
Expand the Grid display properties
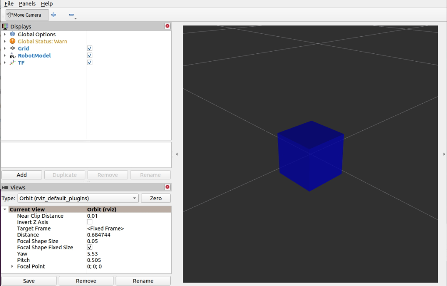4,49
